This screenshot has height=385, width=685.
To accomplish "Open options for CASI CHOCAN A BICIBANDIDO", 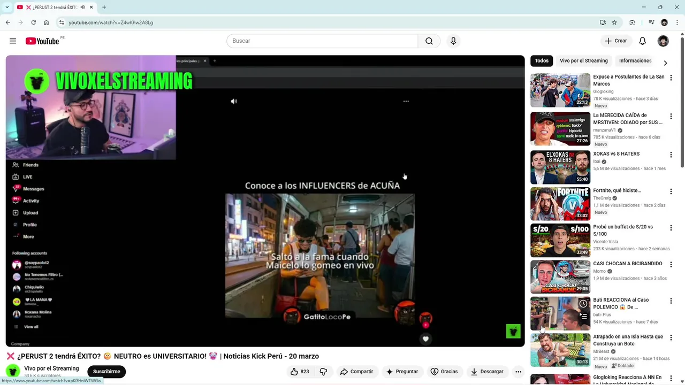I will click(671, 265).
